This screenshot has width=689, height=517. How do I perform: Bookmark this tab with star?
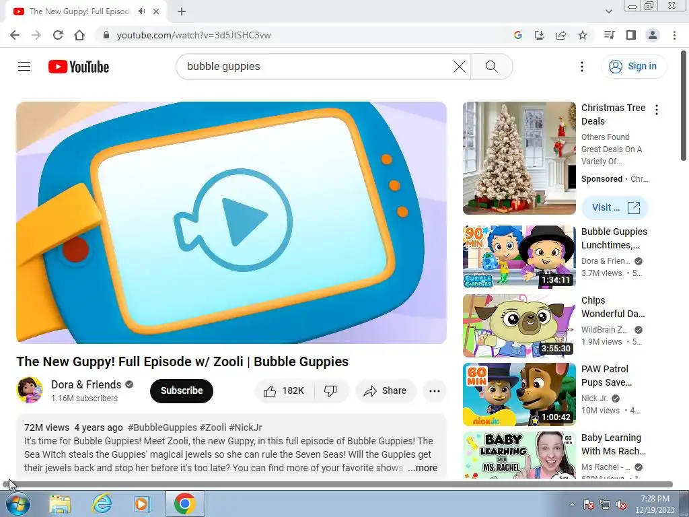[583, 35]
